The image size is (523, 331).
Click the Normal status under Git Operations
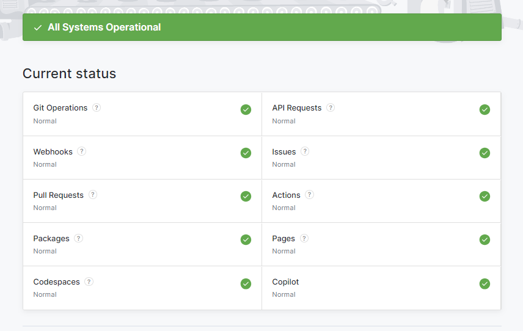click(x=45, y=121)
